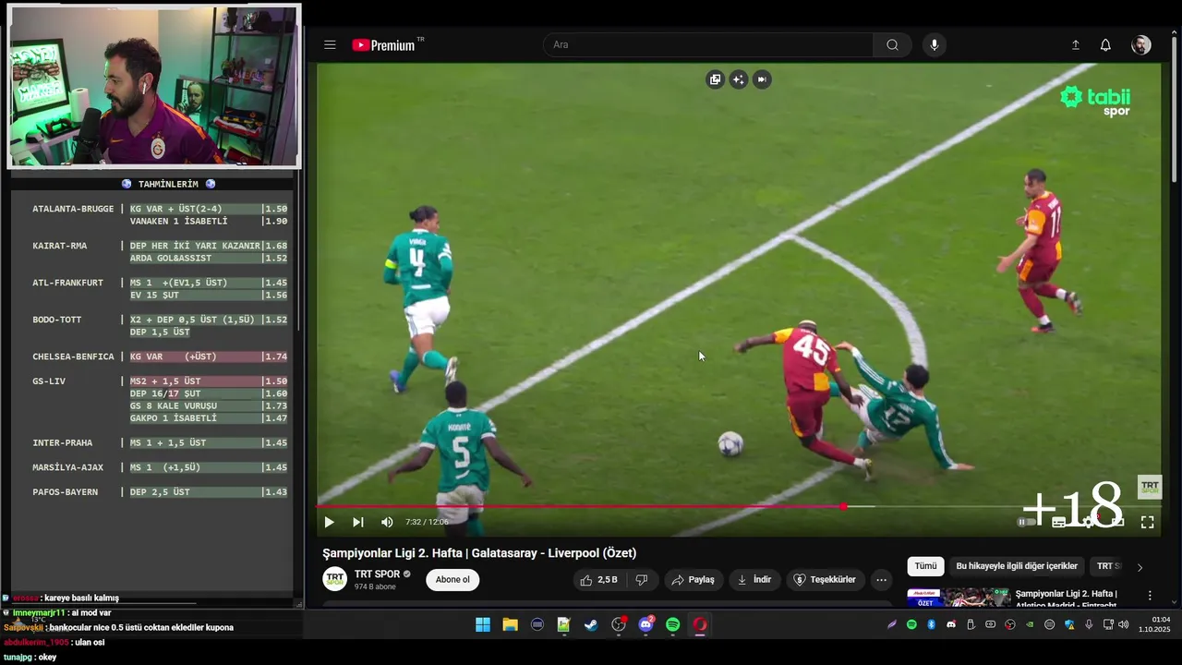Click the progress bar scrubber handle
Screen dimensions: 1182x665
[x=843, y=506]
